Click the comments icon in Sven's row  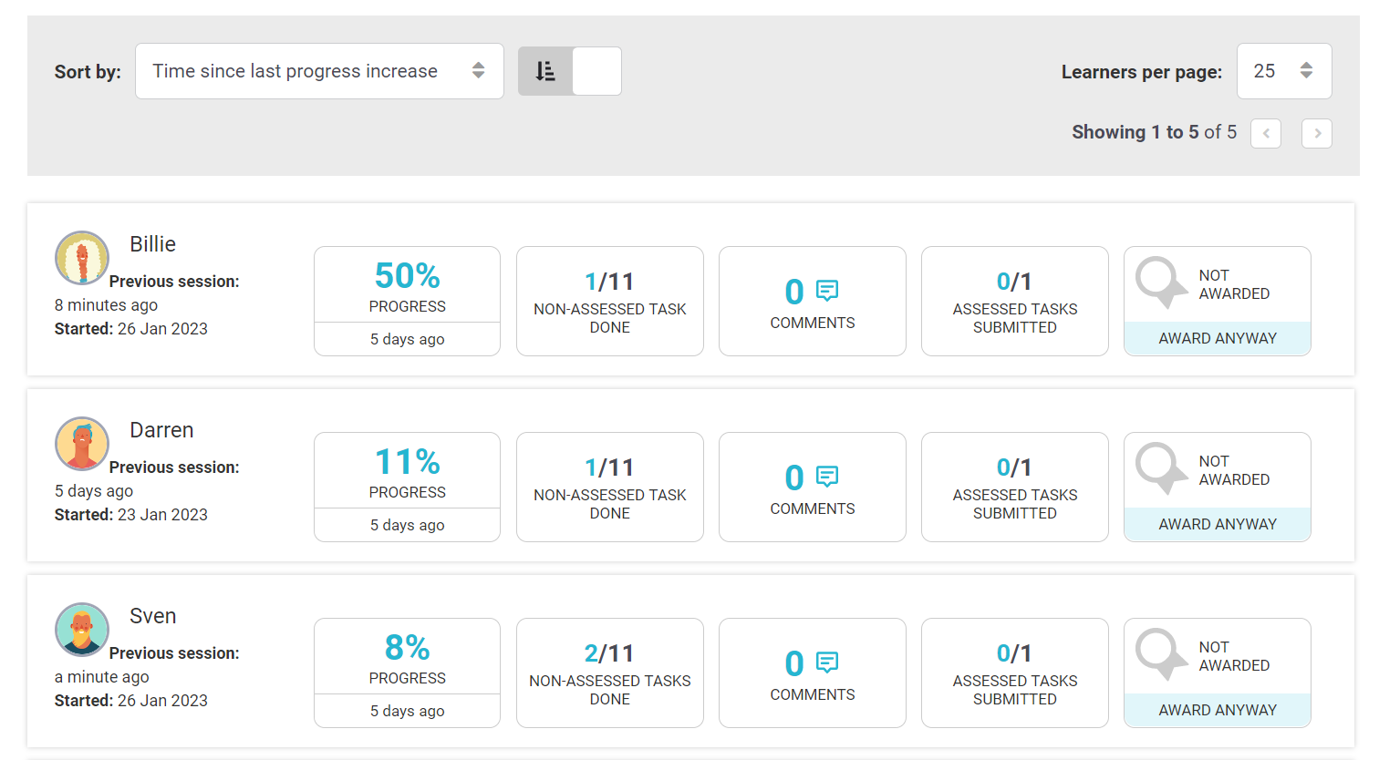point(826,662)
